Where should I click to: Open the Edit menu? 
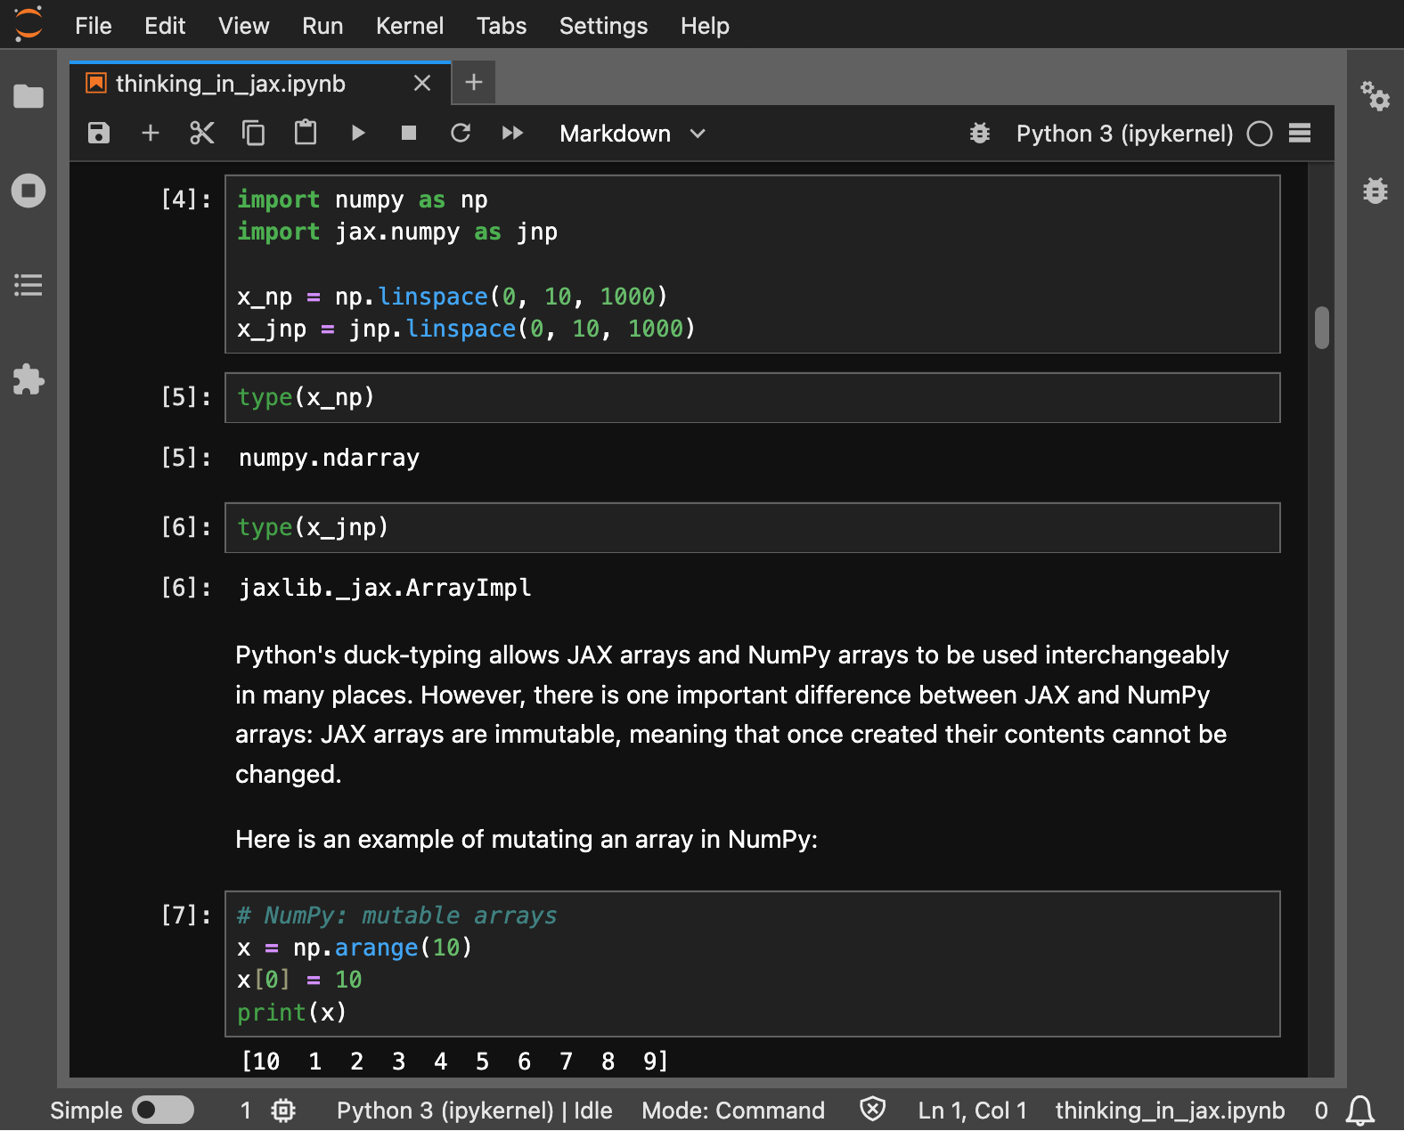point(165,26)
